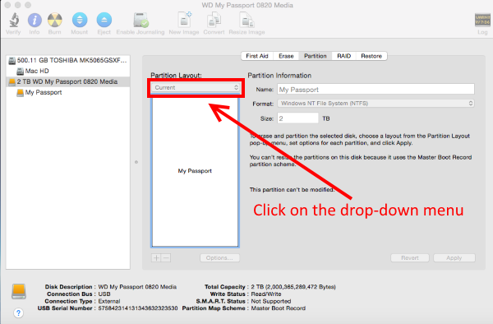493x324 pixels.
Task: Select 2 TB WD My Passport 0820 Media
Action: pyautogui.click(x=68, y=81)
